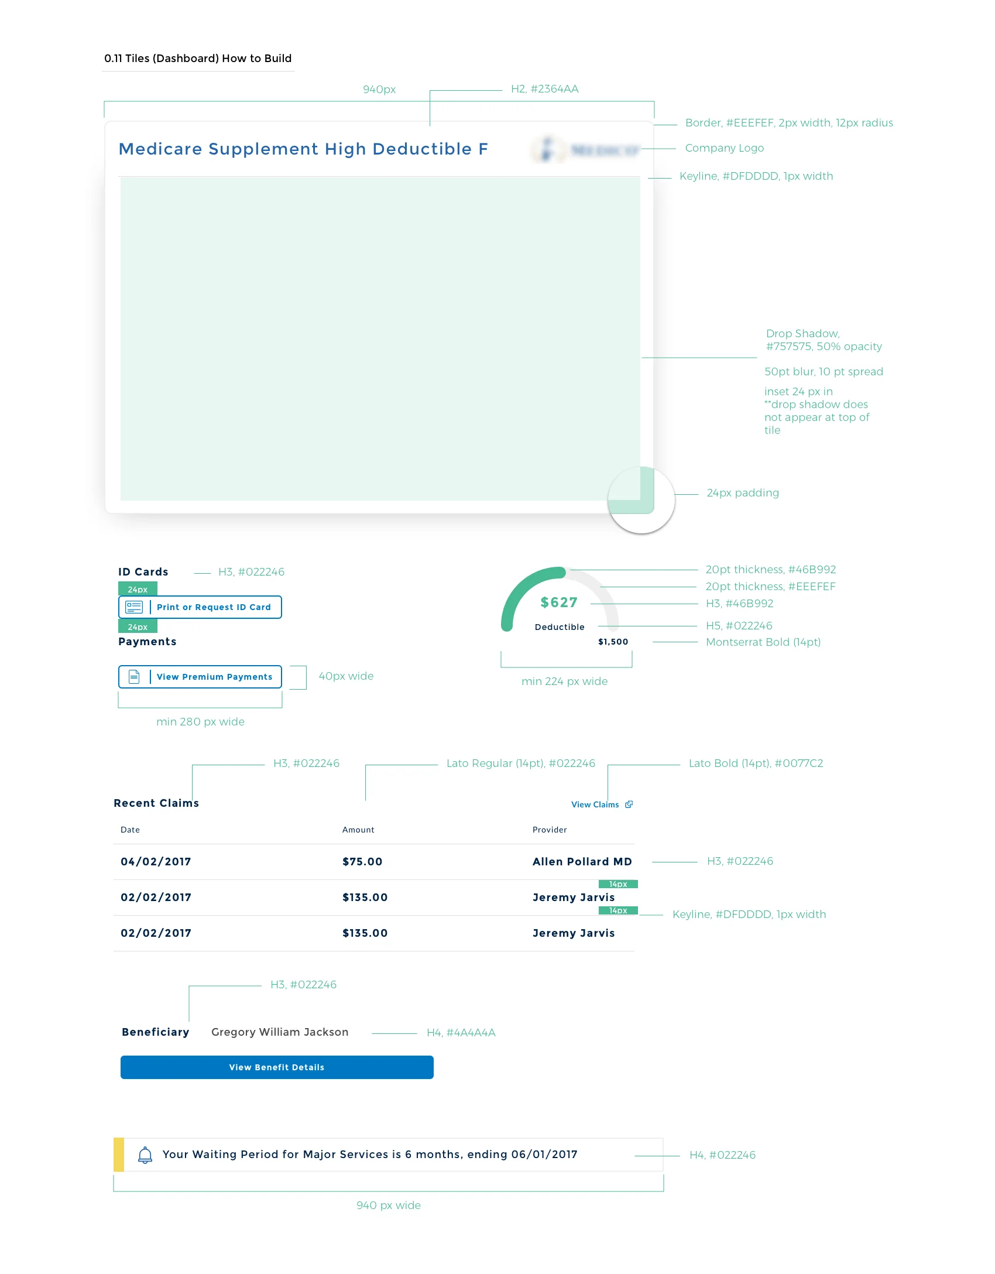Click the $627 deductible amount

(x=559, y=602)
